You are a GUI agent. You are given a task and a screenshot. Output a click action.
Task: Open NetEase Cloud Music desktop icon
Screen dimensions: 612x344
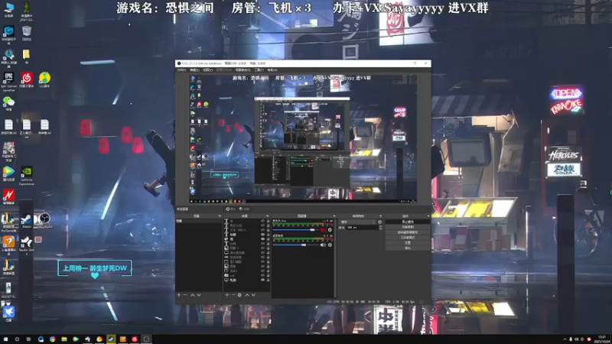pyautogui.click(x=27, y=80)
